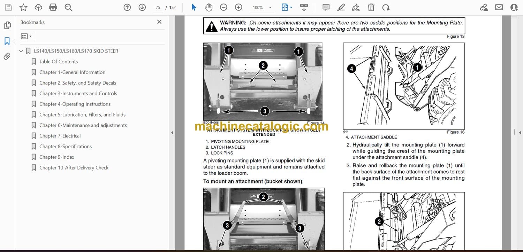Screen dimensions: 523x252
Task: Click the Figure 14 lock pins photo
Action: tap(263, 81)
